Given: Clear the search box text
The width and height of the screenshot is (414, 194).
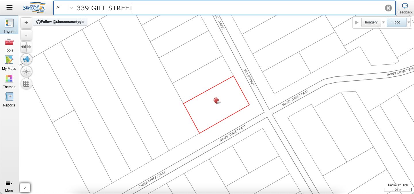Looking at the screenshot, I should click(388, 8).
